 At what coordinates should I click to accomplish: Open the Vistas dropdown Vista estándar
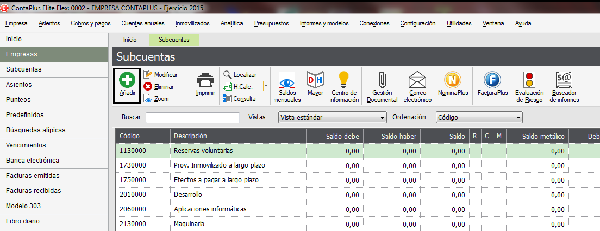pyautogui.click(x=332, y=118)
